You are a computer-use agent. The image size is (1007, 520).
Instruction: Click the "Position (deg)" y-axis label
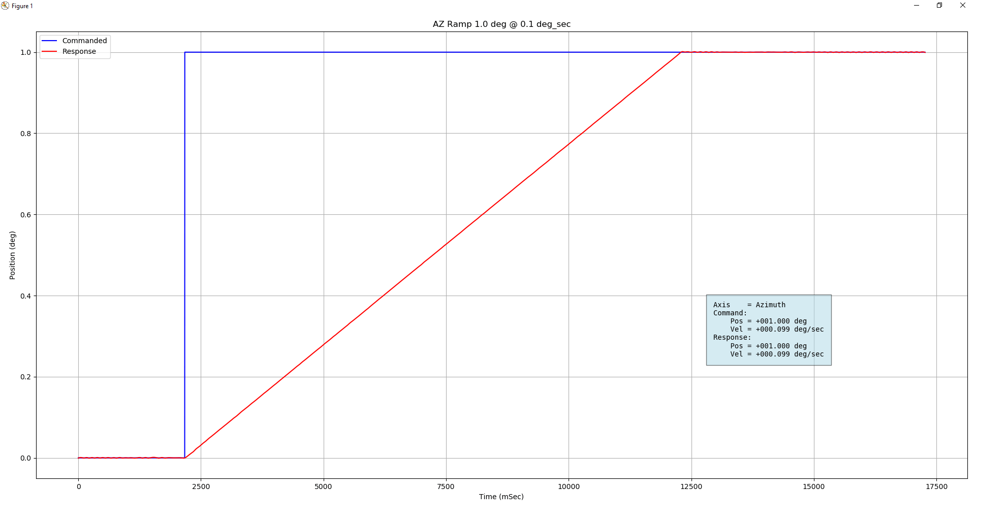point(12,255)
